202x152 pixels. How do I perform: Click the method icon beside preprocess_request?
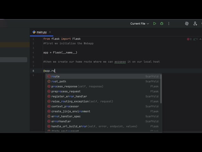(49, 92)
